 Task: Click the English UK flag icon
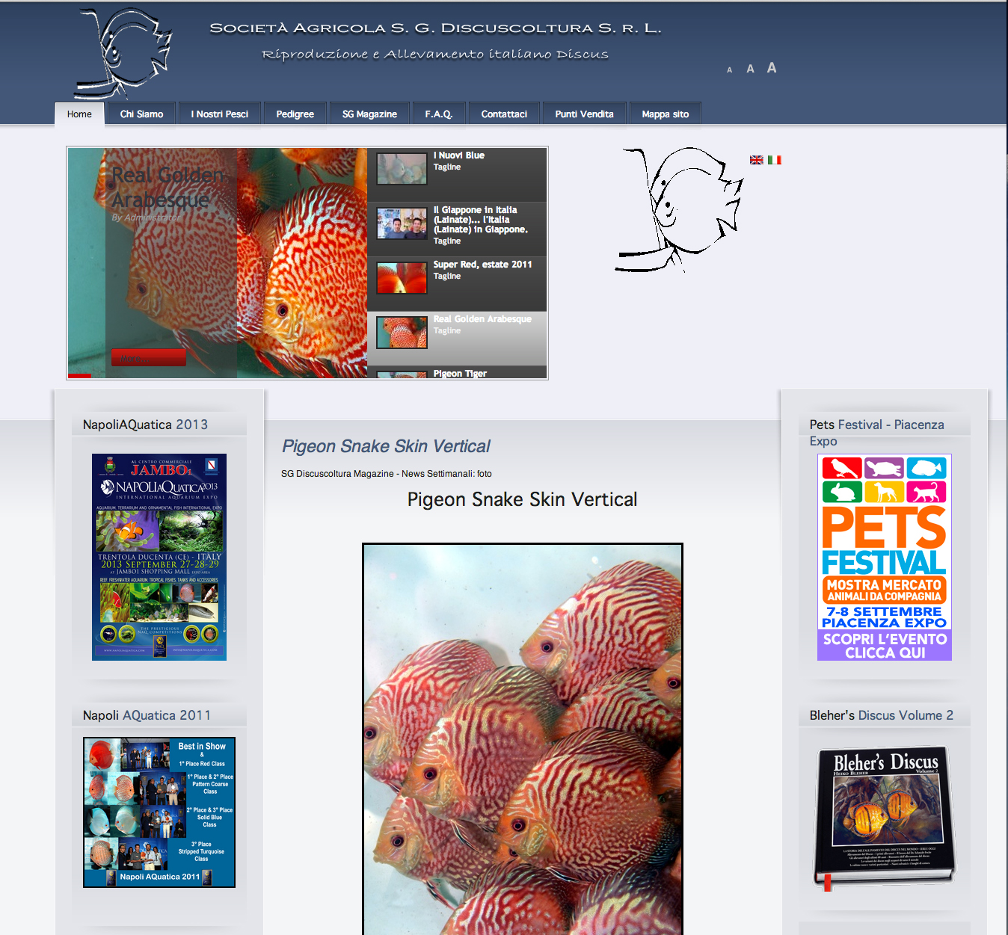756,160
